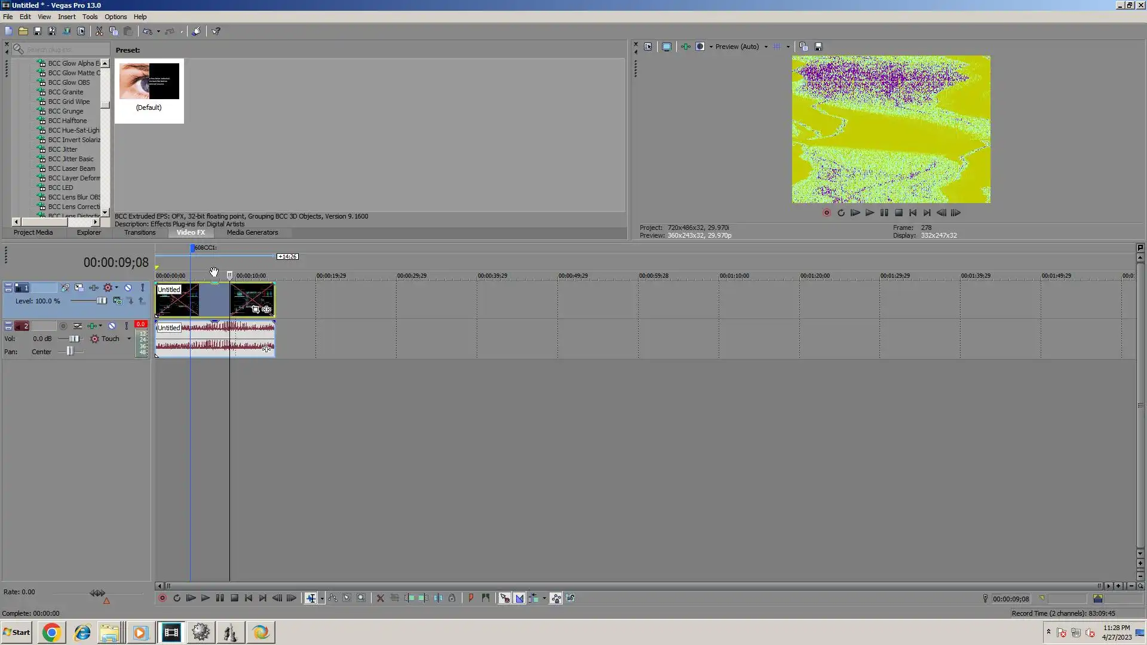Click the Vol slider on audio track 2
1147x645 pixels.
[73, 339]
